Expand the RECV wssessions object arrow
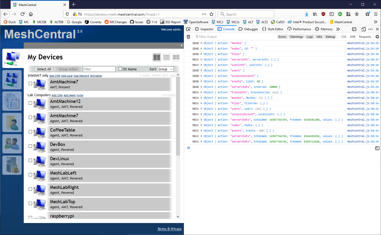381x235 pixels. pyautogui.click(x=201, y=114)
